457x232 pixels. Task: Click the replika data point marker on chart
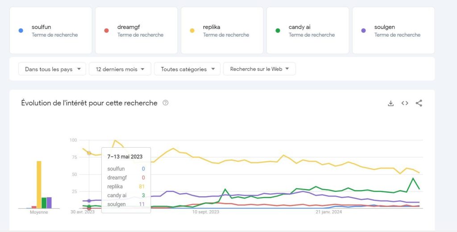pyautogui.click(x=89, y=153)
